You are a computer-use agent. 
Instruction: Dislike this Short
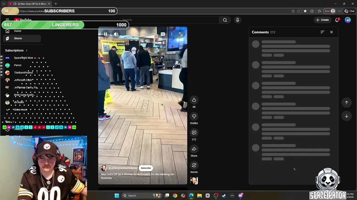point(194,116)
